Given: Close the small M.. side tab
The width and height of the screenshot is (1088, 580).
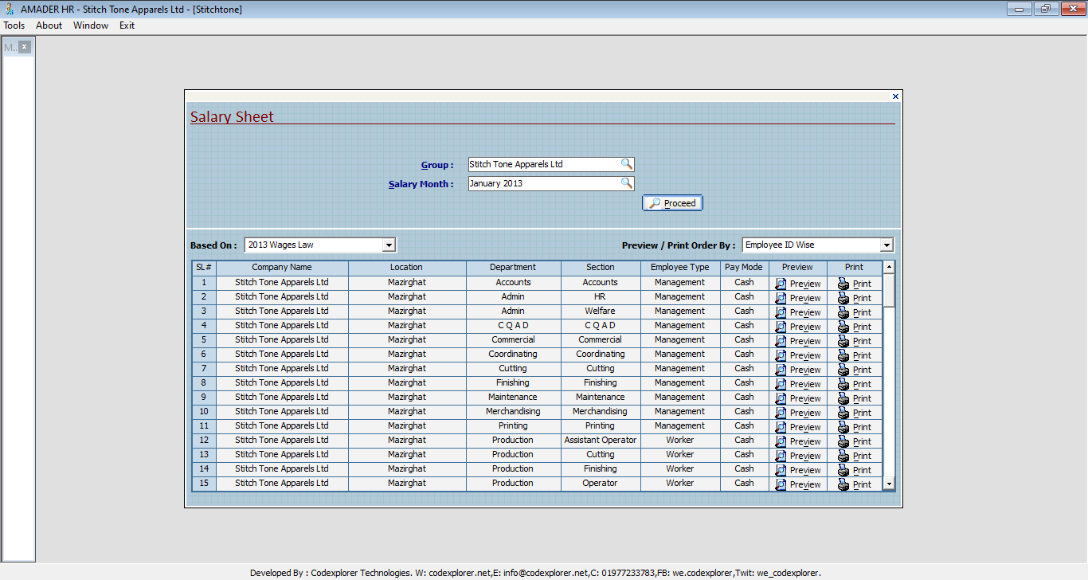Looking at the screenshot, I should pos(25,47).
